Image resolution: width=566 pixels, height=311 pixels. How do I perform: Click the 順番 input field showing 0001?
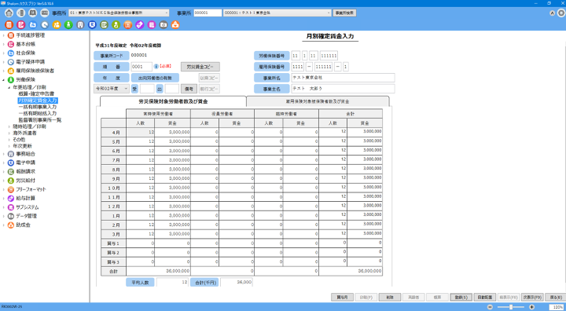coord(141,67)
